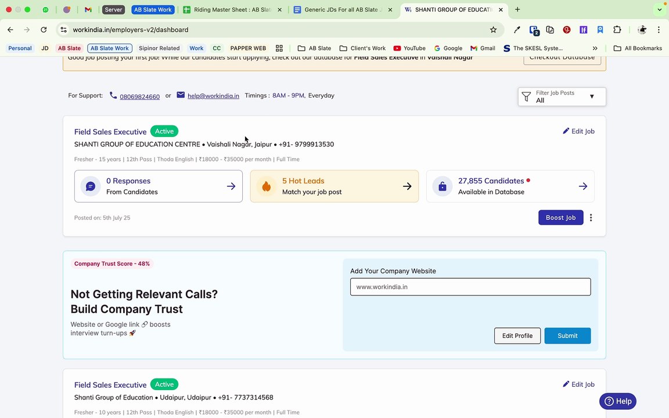The image size is (669, 418).
Task: Open the Filter Job Posts dropdown
Action: 562,96
